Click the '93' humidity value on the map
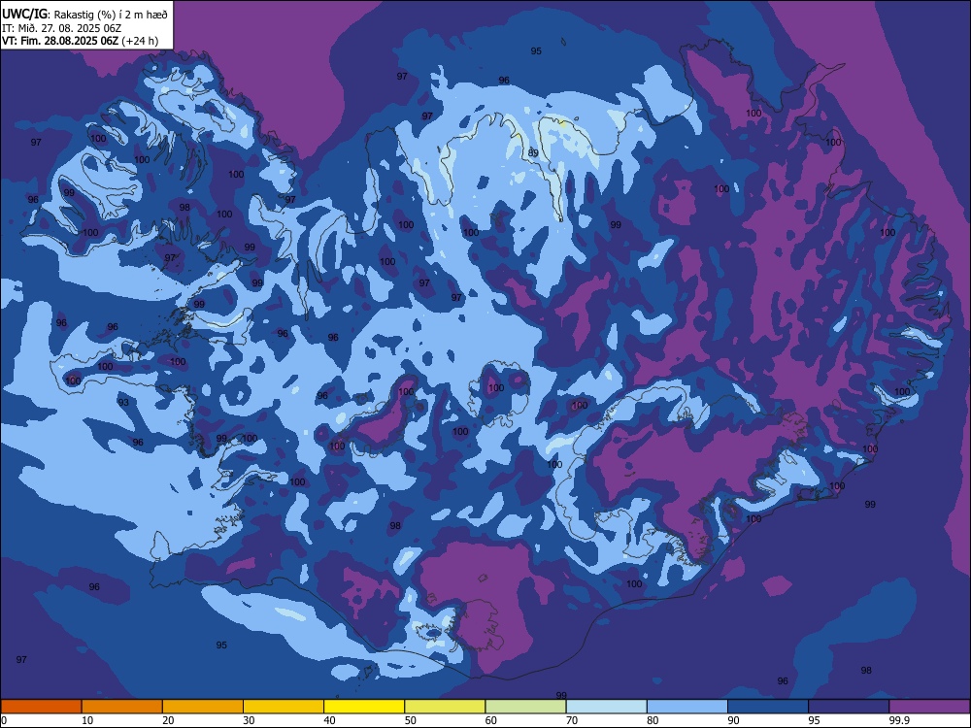Viewport: 971px width, 728px height. click(123, 403)
